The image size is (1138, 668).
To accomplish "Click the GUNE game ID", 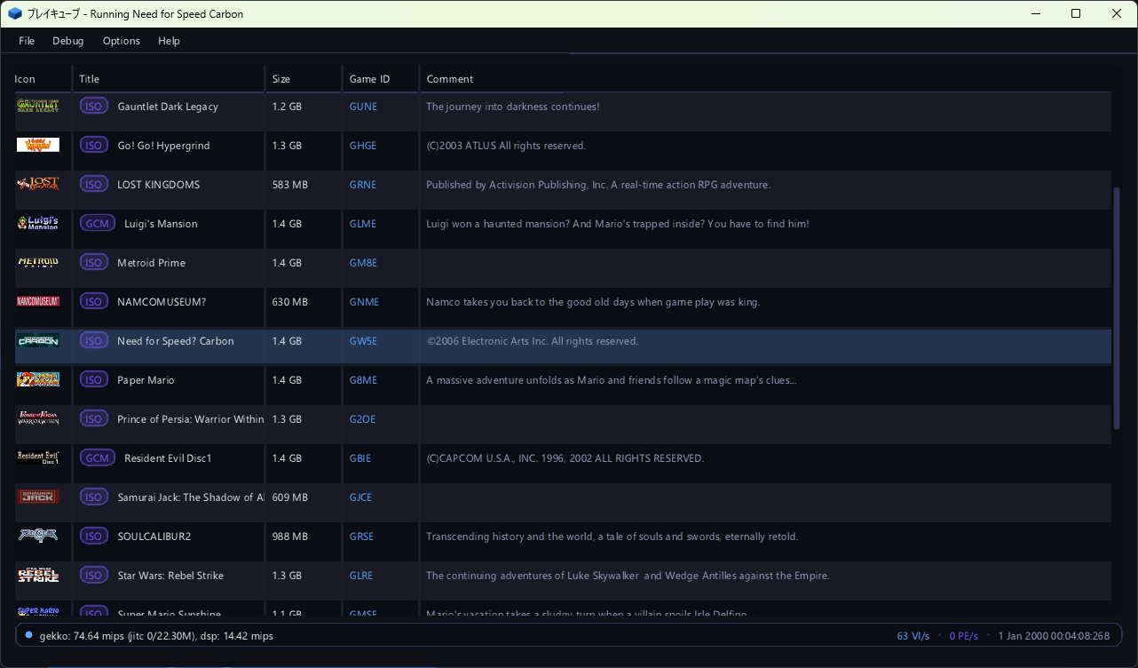I will click(363, 107).
